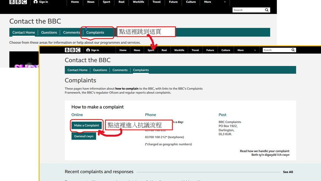Click the Post heading
This screenshot has height=181, width=321.
click(222, 115)
